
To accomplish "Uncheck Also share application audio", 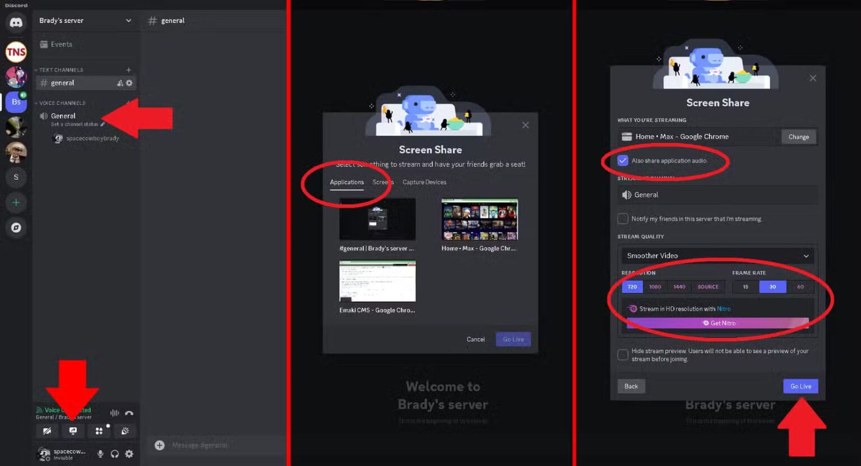I will click(623, 161).
